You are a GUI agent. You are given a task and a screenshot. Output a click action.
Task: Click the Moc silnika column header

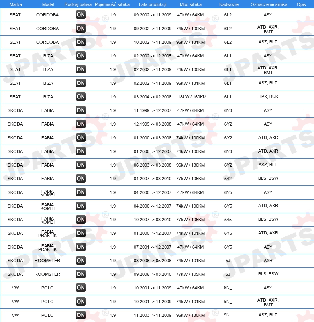191,4
